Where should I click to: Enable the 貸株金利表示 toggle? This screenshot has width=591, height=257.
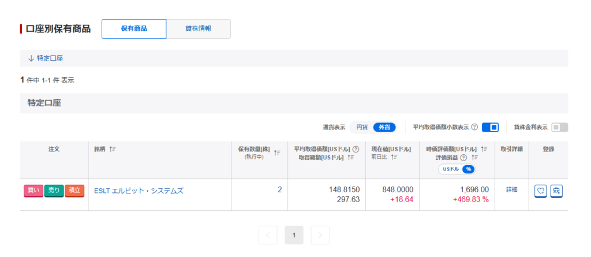(559, 127)
